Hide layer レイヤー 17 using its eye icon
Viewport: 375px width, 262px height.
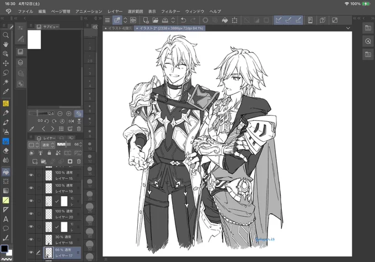(x=31, y=253)
